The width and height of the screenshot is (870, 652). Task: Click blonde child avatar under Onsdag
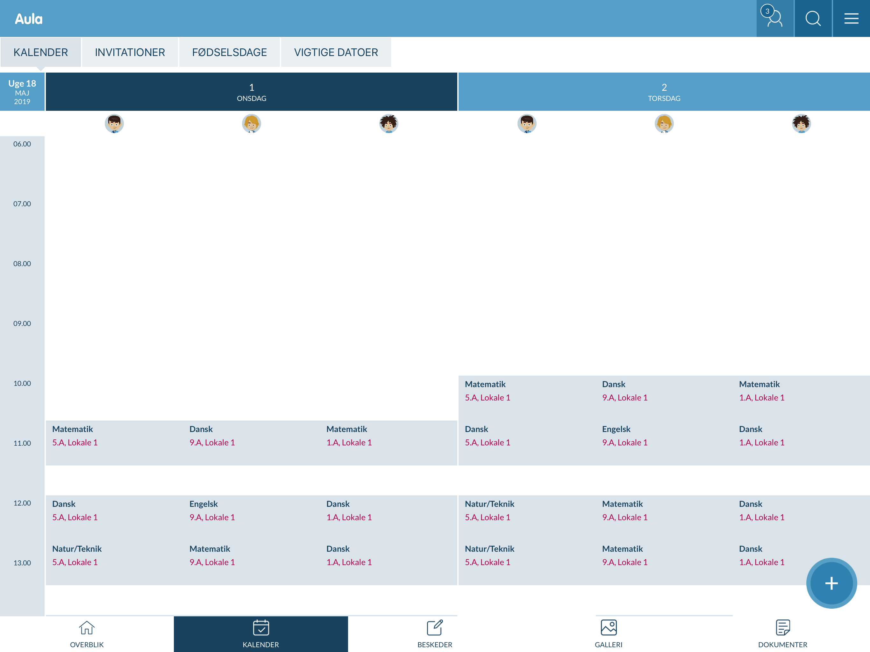pyautogui.click(x=251, y=124)
